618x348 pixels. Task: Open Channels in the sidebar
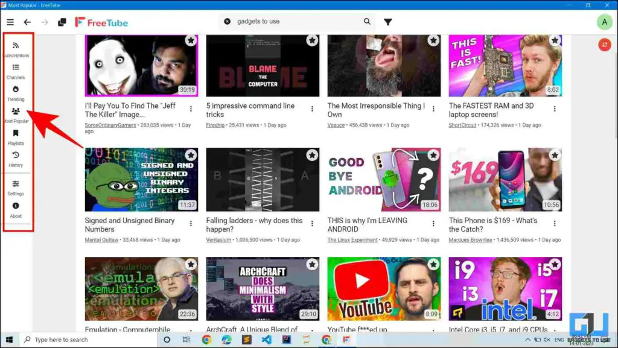16,72
